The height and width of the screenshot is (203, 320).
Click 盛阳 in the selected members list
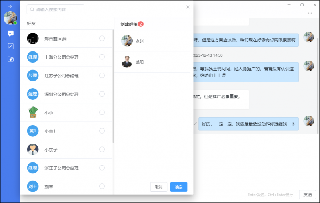pos(139,62)
